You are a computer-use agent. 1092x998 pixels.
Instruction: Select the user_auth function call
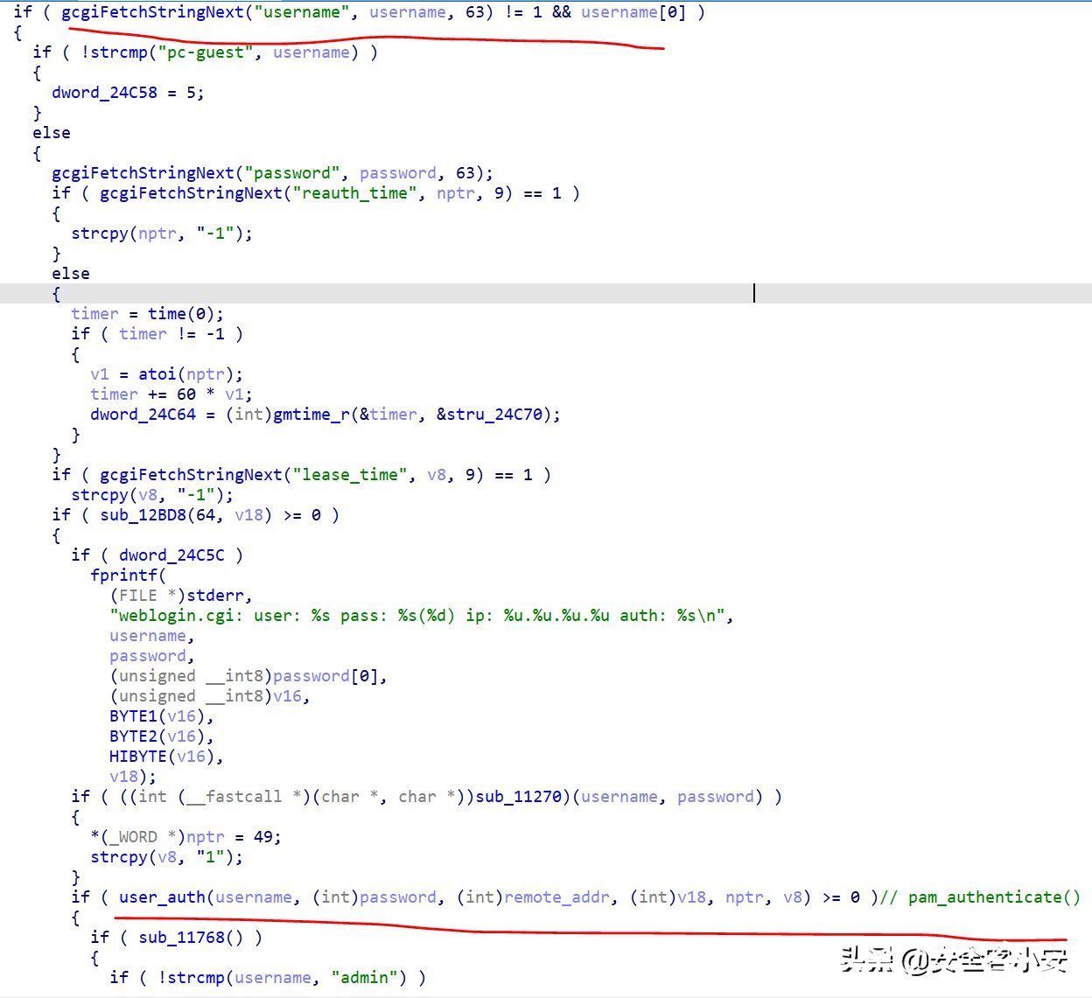[x=162, y=897]
